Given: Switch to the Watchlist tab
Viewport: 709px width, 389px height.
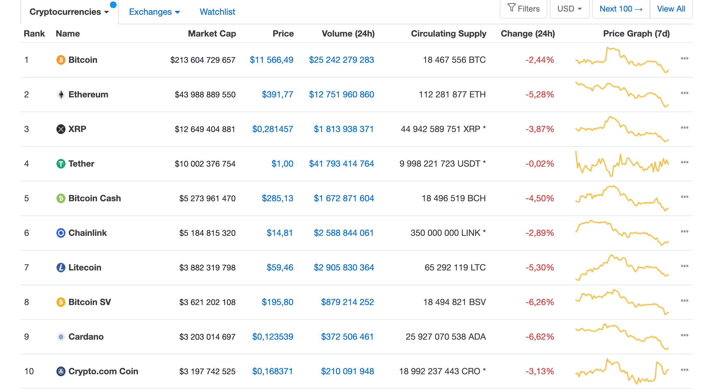Looking at the screenshot, I should click(x=217, y=12).
